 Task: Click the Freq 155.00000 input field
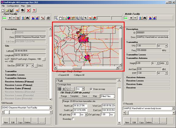coord(149,50)
